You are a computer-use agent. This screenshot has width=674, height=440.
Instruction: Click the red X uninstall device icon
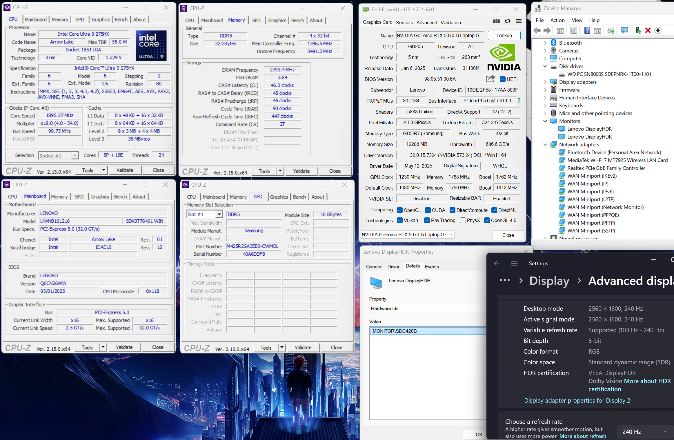648,30
